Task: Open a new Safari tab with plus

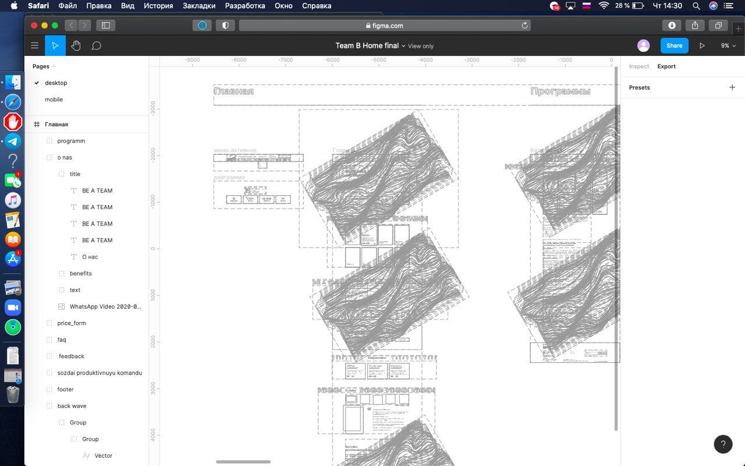Action: click(x=739, y=29)
